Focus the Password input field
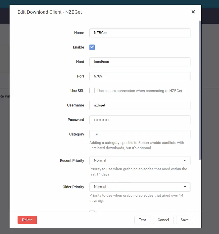The height and width of the screenshot is (234, 219). 140,120
